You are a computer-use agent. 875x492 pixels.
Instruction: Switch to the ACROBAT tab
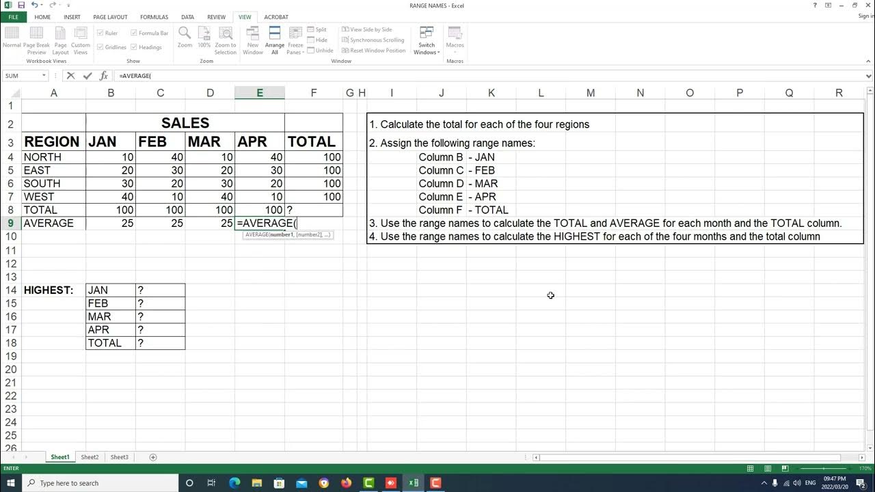click(x=276, y=17)
